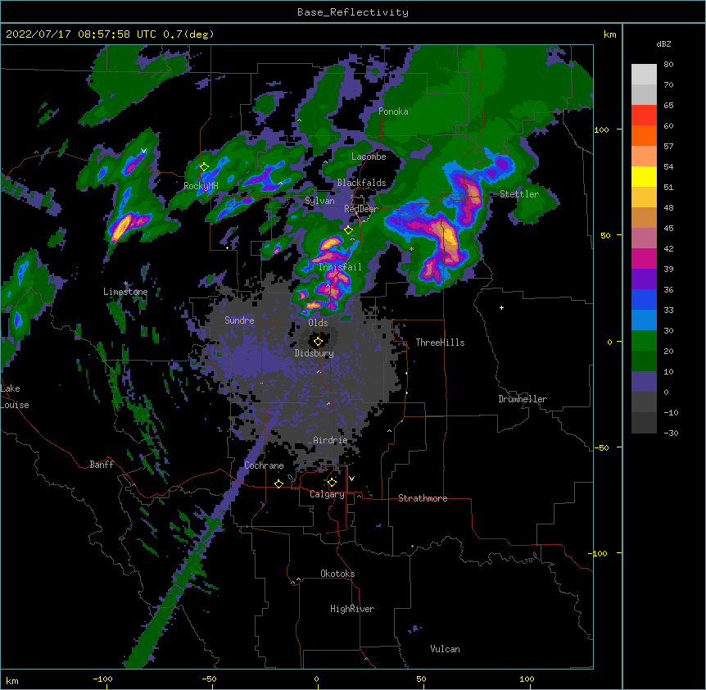706x690 pixels.
Task: Select the Sylvan label on the map
Action: click(x=319, y=201)
